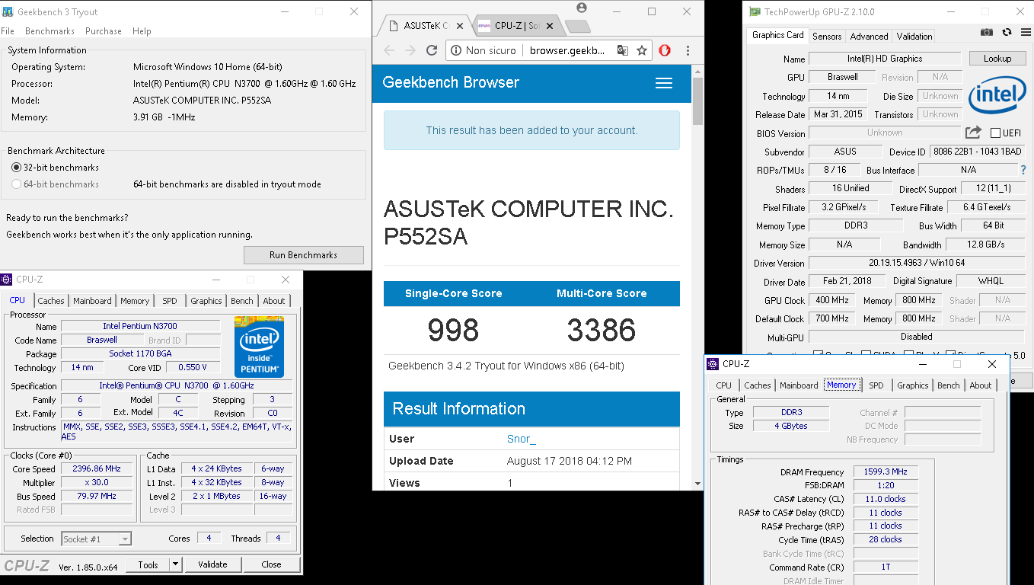Open the Snor_ user profile link
This screenshot has width=1034, height=585.
coord(522,440)
